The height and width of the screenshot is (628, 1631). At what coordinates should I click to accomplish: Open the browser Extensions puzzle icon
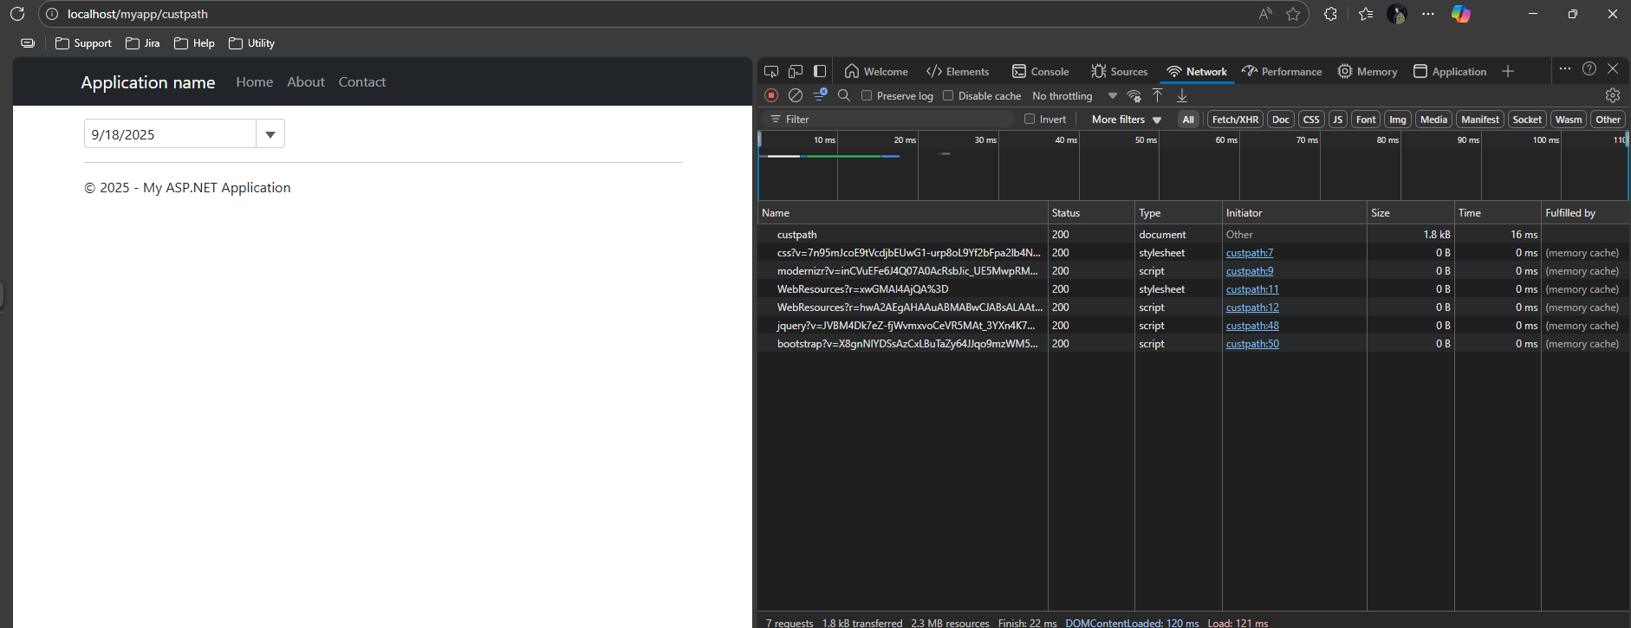coord(1330,14)
